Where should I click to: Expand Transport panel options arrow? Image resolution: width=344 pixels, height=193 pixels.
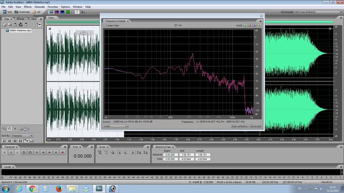(65, 147)
